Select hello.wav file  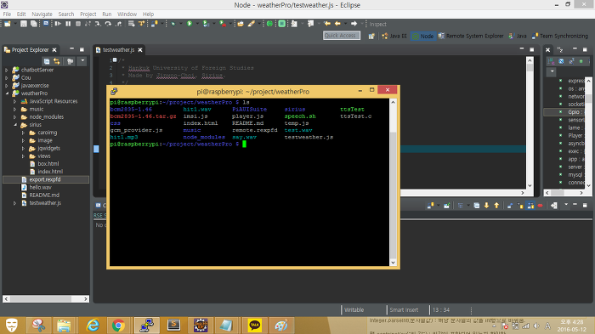click(40, 188)
